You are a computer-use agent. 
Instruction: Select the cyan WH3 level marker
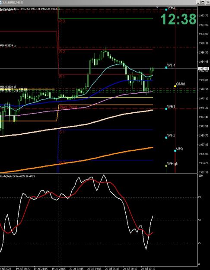166,137
